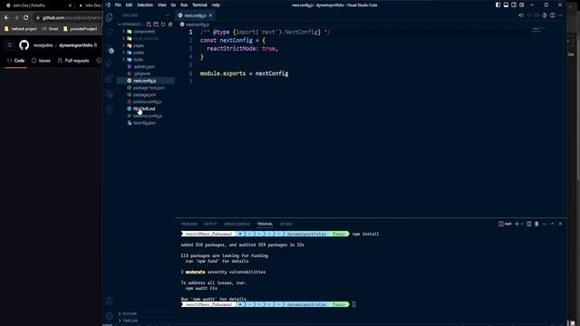The image size is (580, 326).
Task: Switch to Output panel tab
Action: [210, 224]
